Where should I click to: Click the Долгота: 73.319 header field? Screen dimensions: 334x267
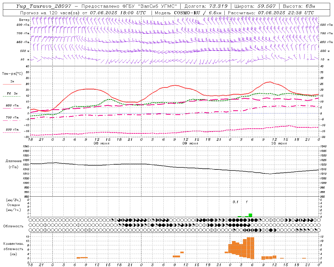pyautogui.click(x=206, y=6)
